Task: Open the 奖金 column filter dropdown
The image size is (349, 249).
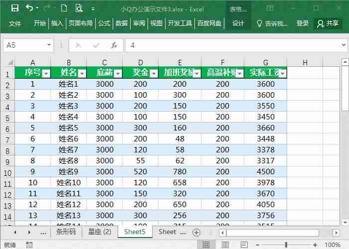Action: (x=154, y=73)
